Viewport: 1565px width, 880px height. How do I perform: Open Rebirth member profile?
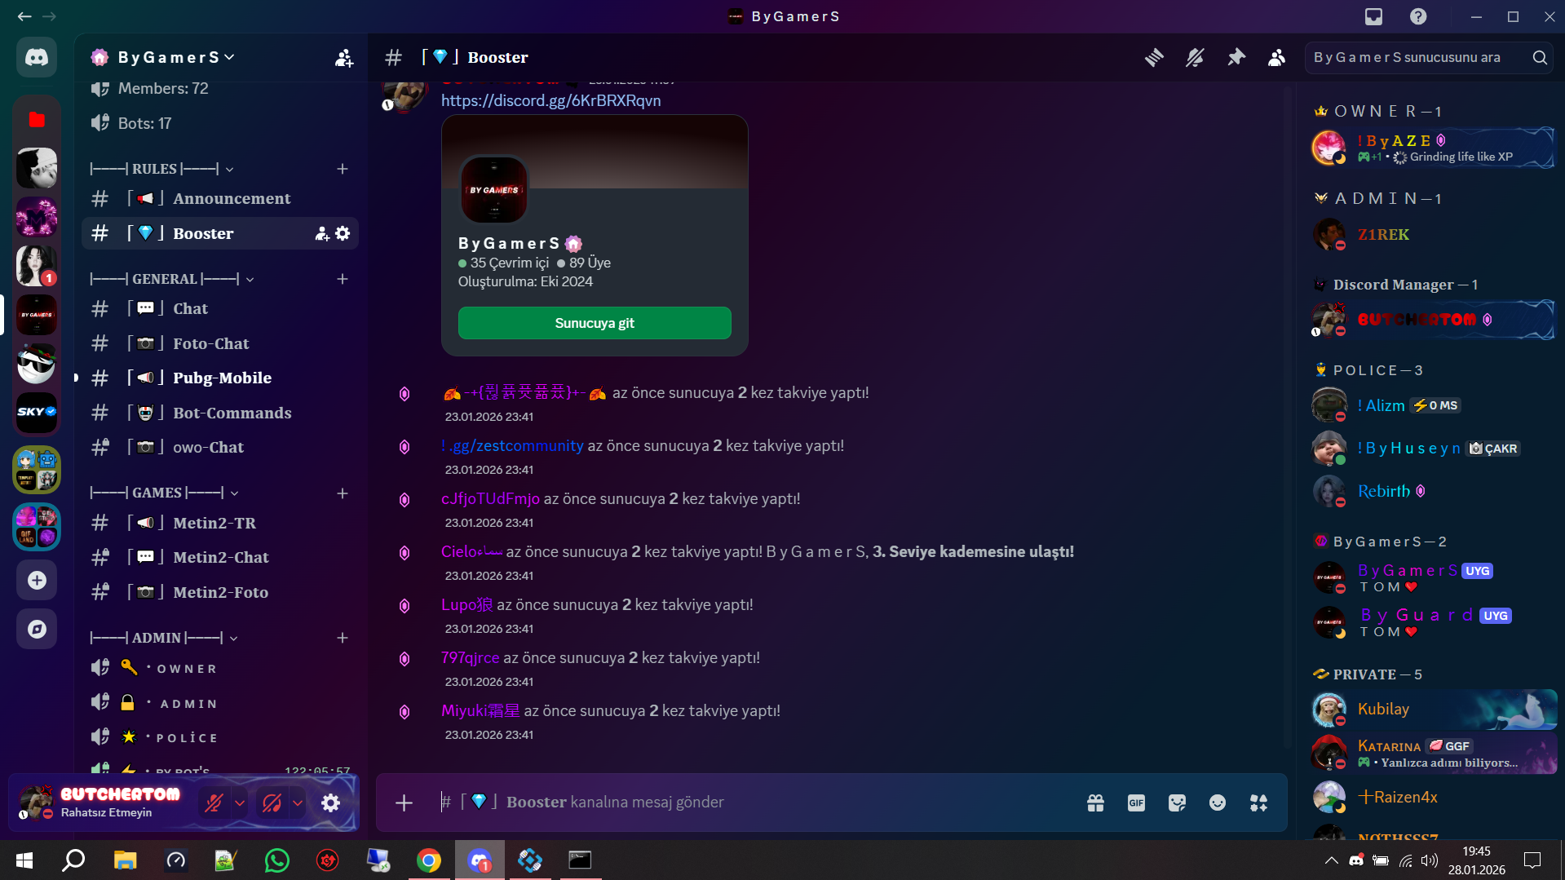pos(1434,491)
